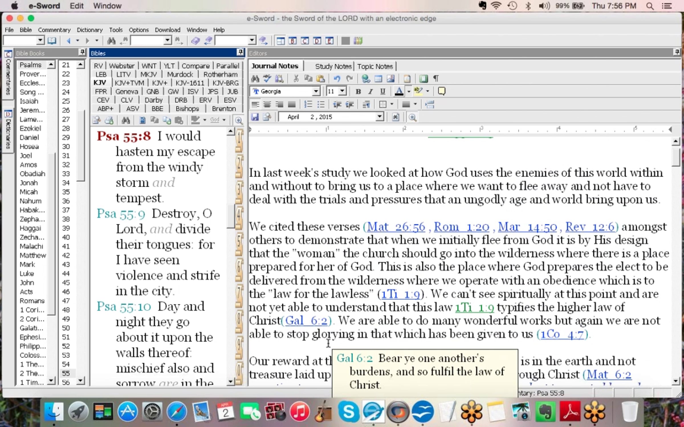Select the ESV Bible translation

point(230,100)
